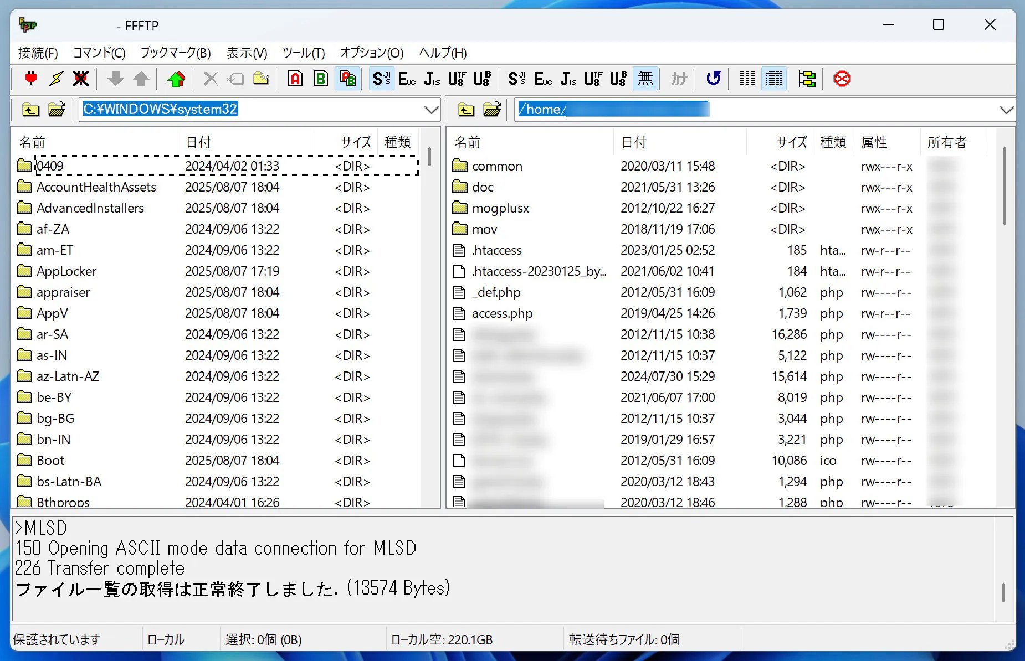Click the open-folder icon beside the /home/ path

coord(492,110)
